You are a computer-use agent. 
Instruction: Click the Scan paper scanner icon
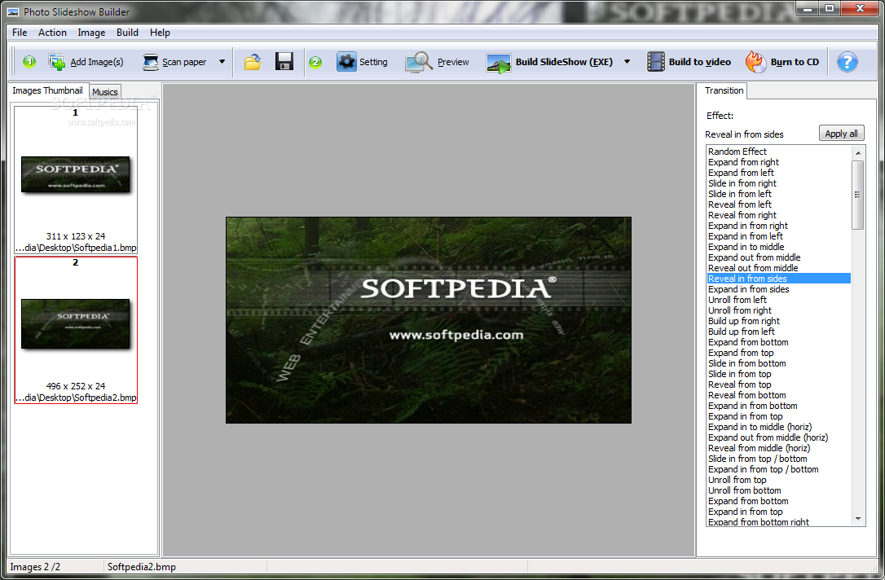coord(150,62)
